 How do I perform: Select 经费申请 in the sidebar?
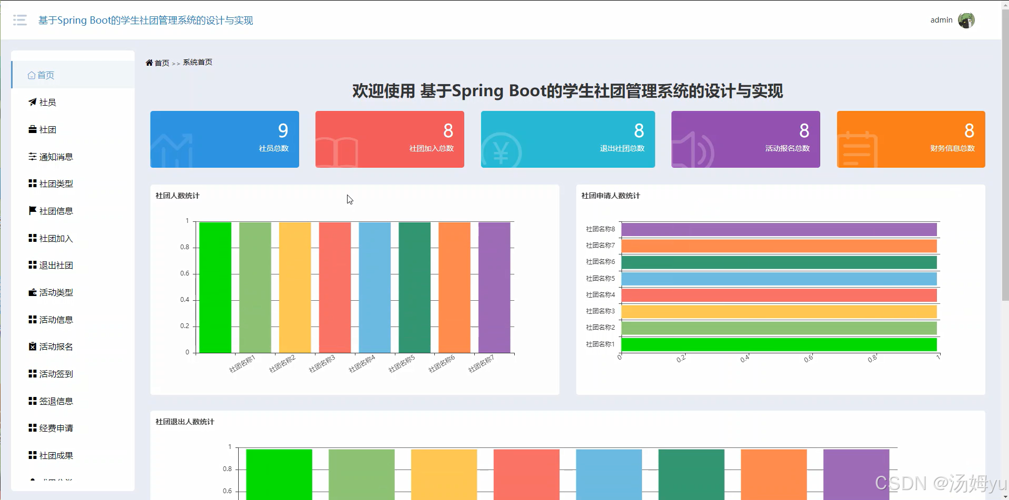pyautogui.click(x=73, y=428)
